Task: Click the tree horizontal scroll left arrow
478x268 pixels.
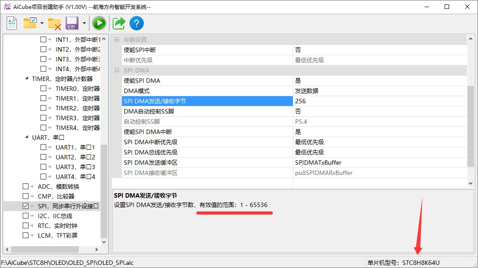Action: point(7,249)
